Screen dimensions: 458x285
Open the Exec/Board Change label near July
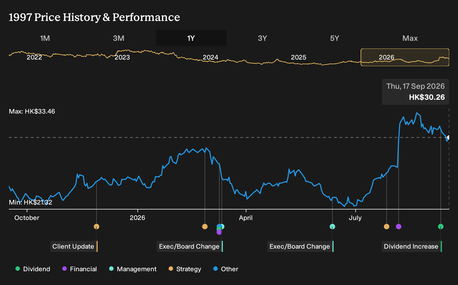point(300,246)
